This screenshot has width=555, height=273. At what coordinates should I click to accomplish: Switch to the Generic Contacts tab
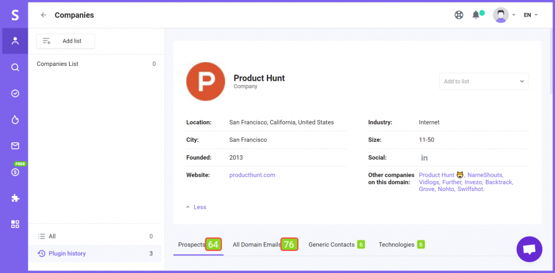336,245
